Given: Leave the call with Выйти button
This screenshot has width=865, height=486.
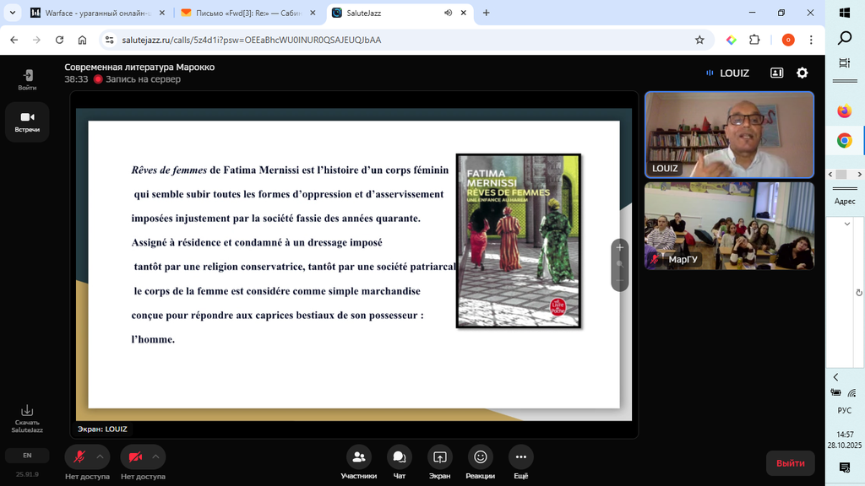Looking at the screenshot, I should coord(790,463).
